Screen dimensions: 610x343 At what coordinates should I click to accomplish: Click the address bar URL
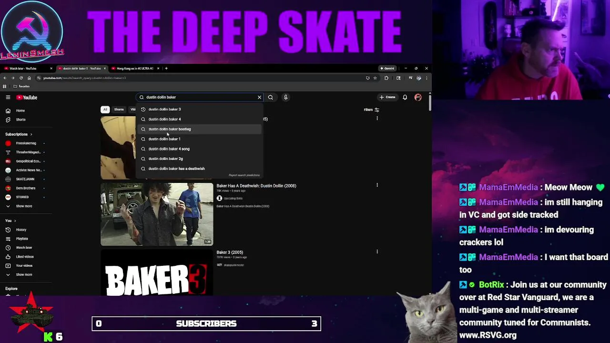pyautogui.click(x=84, y=78)
